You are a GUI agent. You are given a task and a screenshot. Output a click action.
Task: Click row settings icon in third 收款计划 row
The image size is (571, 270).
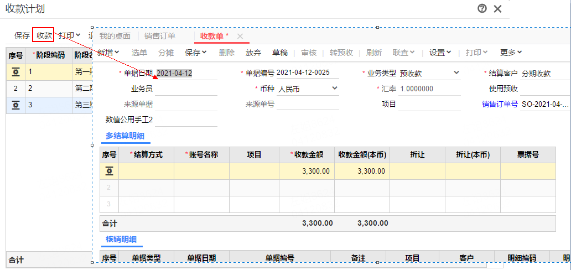15,105
